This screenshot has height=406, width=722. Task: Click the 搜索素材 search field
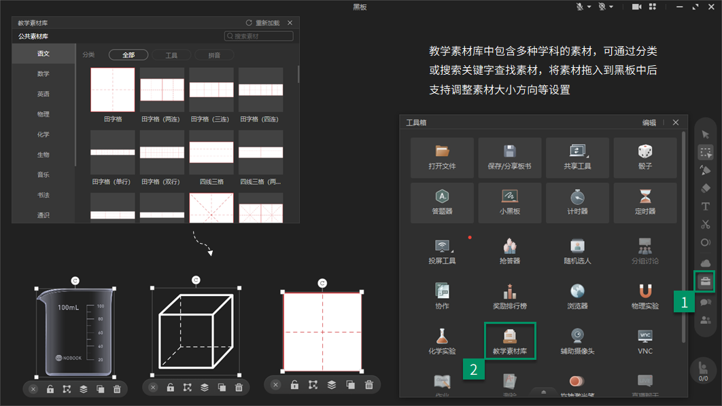point(259,36)
